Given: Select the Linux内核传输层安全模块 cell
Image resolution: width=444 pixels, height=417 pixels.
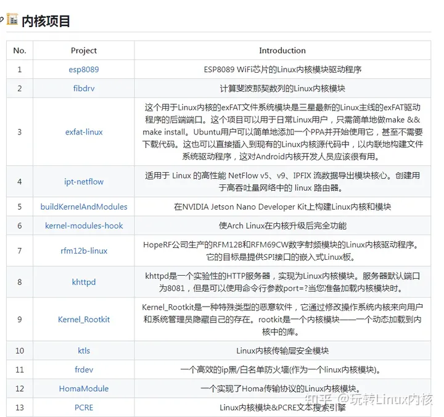Looking at the screenshot, I should (282, 351).
